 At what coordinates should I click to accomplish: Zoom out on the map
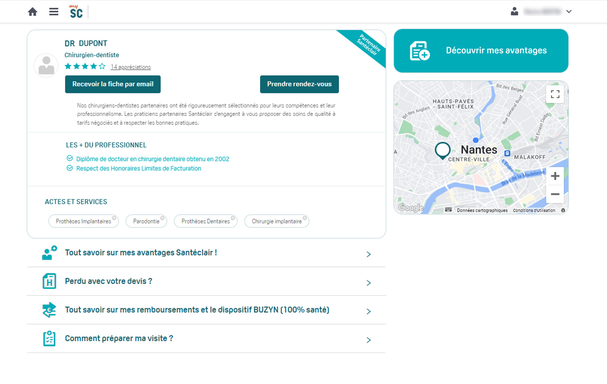click(555, 194)
